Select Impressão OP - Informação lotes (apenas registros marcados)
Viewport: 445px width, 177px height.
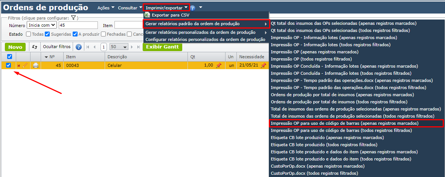point(334,37)
